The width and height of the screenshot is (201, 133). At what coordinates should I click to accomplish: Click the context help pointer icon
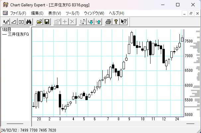point(124,22)
